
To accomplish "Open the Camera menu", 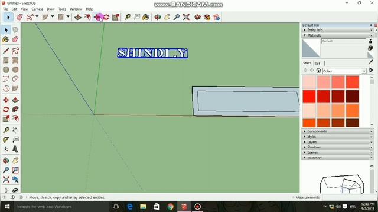I will pyautogui.click(x=37, y=9).
